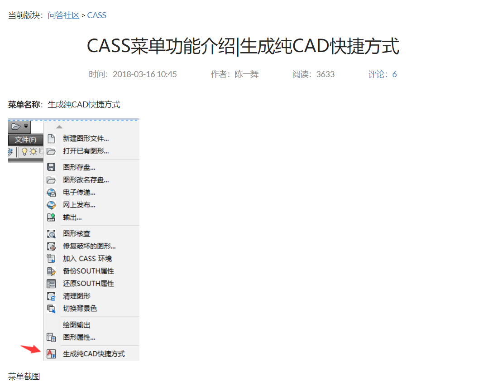This screenshot has height=382, width=488.
Task: Select 清理图形 menu entry
Action: [x=77, y=296]
